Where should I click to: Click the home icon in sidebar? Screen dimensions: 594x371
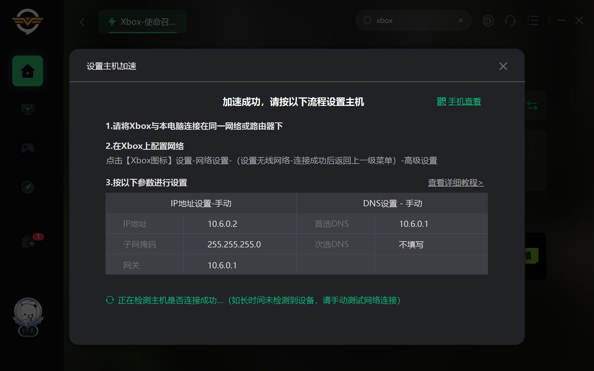pyautogui.click(x=28, y=71)
